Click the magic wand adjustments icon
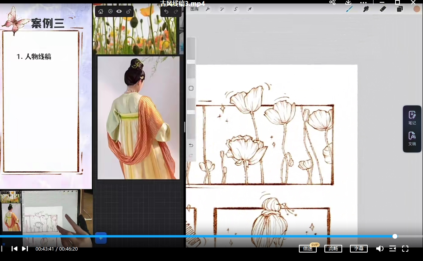Viewport: 423px width, 261px height. coord(222,9)
